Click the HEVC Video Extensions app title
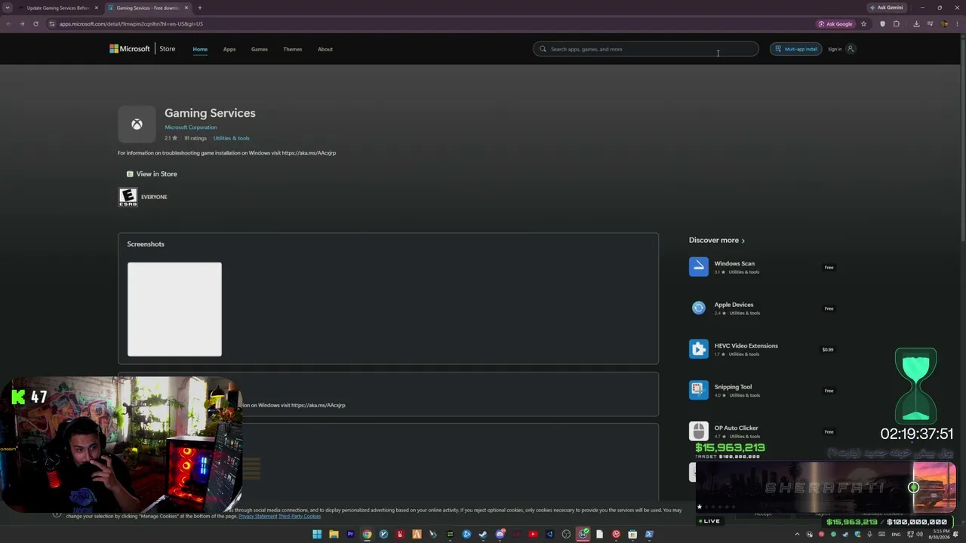Viewport: 966px width, 543px height. pos(746,346)
